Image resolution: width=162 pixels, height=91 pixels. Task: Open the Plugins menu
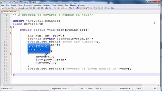click(73, 5)
